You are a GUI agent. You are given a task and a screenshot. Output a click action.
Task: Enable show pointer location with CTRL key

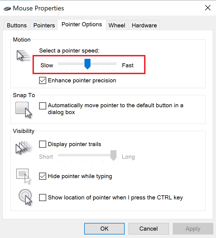click(x=43, y=198)
